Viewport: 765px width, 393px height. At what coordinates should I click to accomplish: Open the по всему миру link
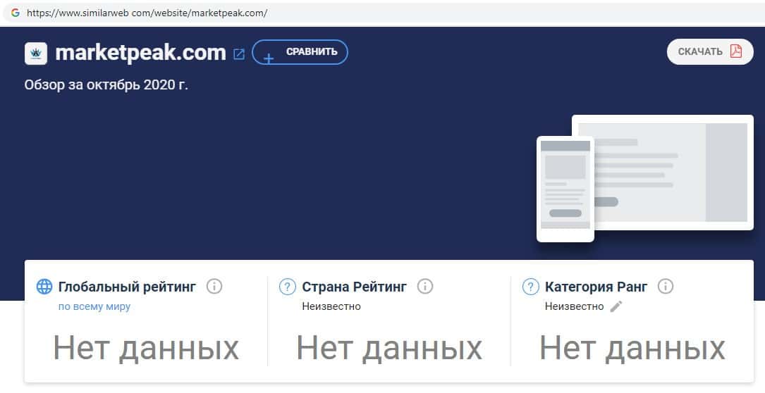pyautogui.click(x=94, y=306)
